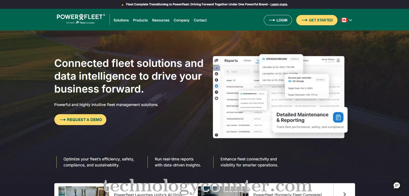Open the Solutions menu
Image resolution: width=409 pixels, height=196 pixels.
tap(121, 20)
